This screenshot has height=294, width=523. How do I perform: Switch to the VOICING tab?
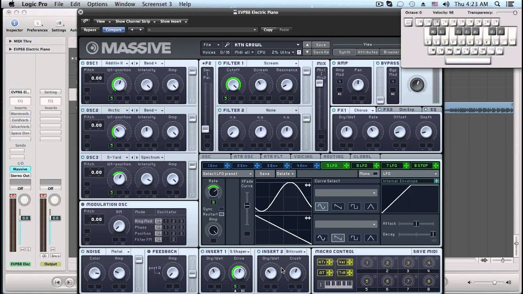pos(303,156)
